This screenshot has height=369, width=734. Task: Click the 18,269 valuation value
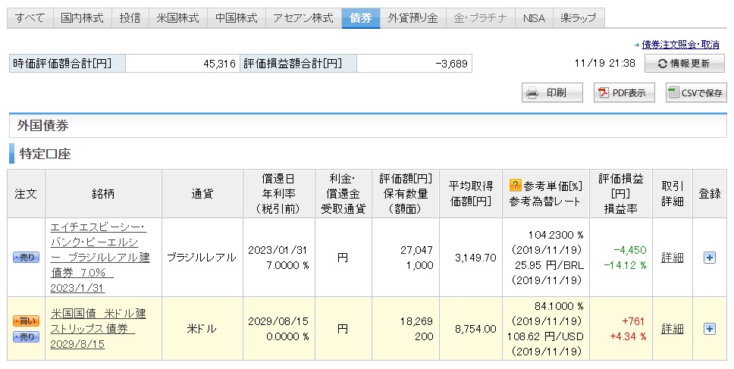point(416,322)
